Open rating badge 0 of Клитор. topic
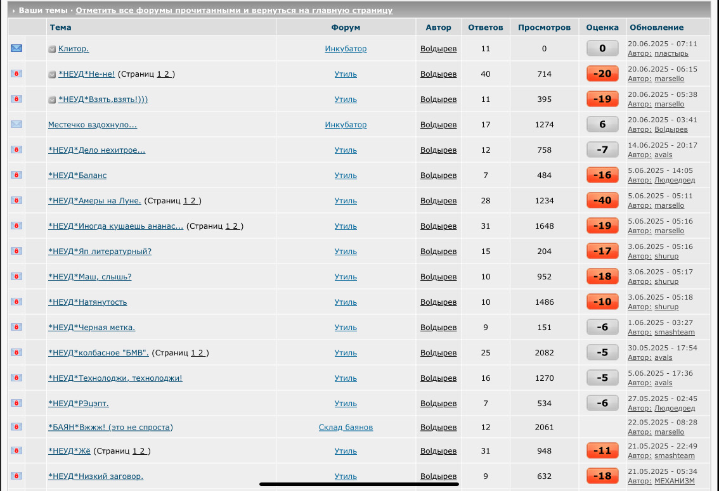This screenshot has width=719, height=491. 602,48
